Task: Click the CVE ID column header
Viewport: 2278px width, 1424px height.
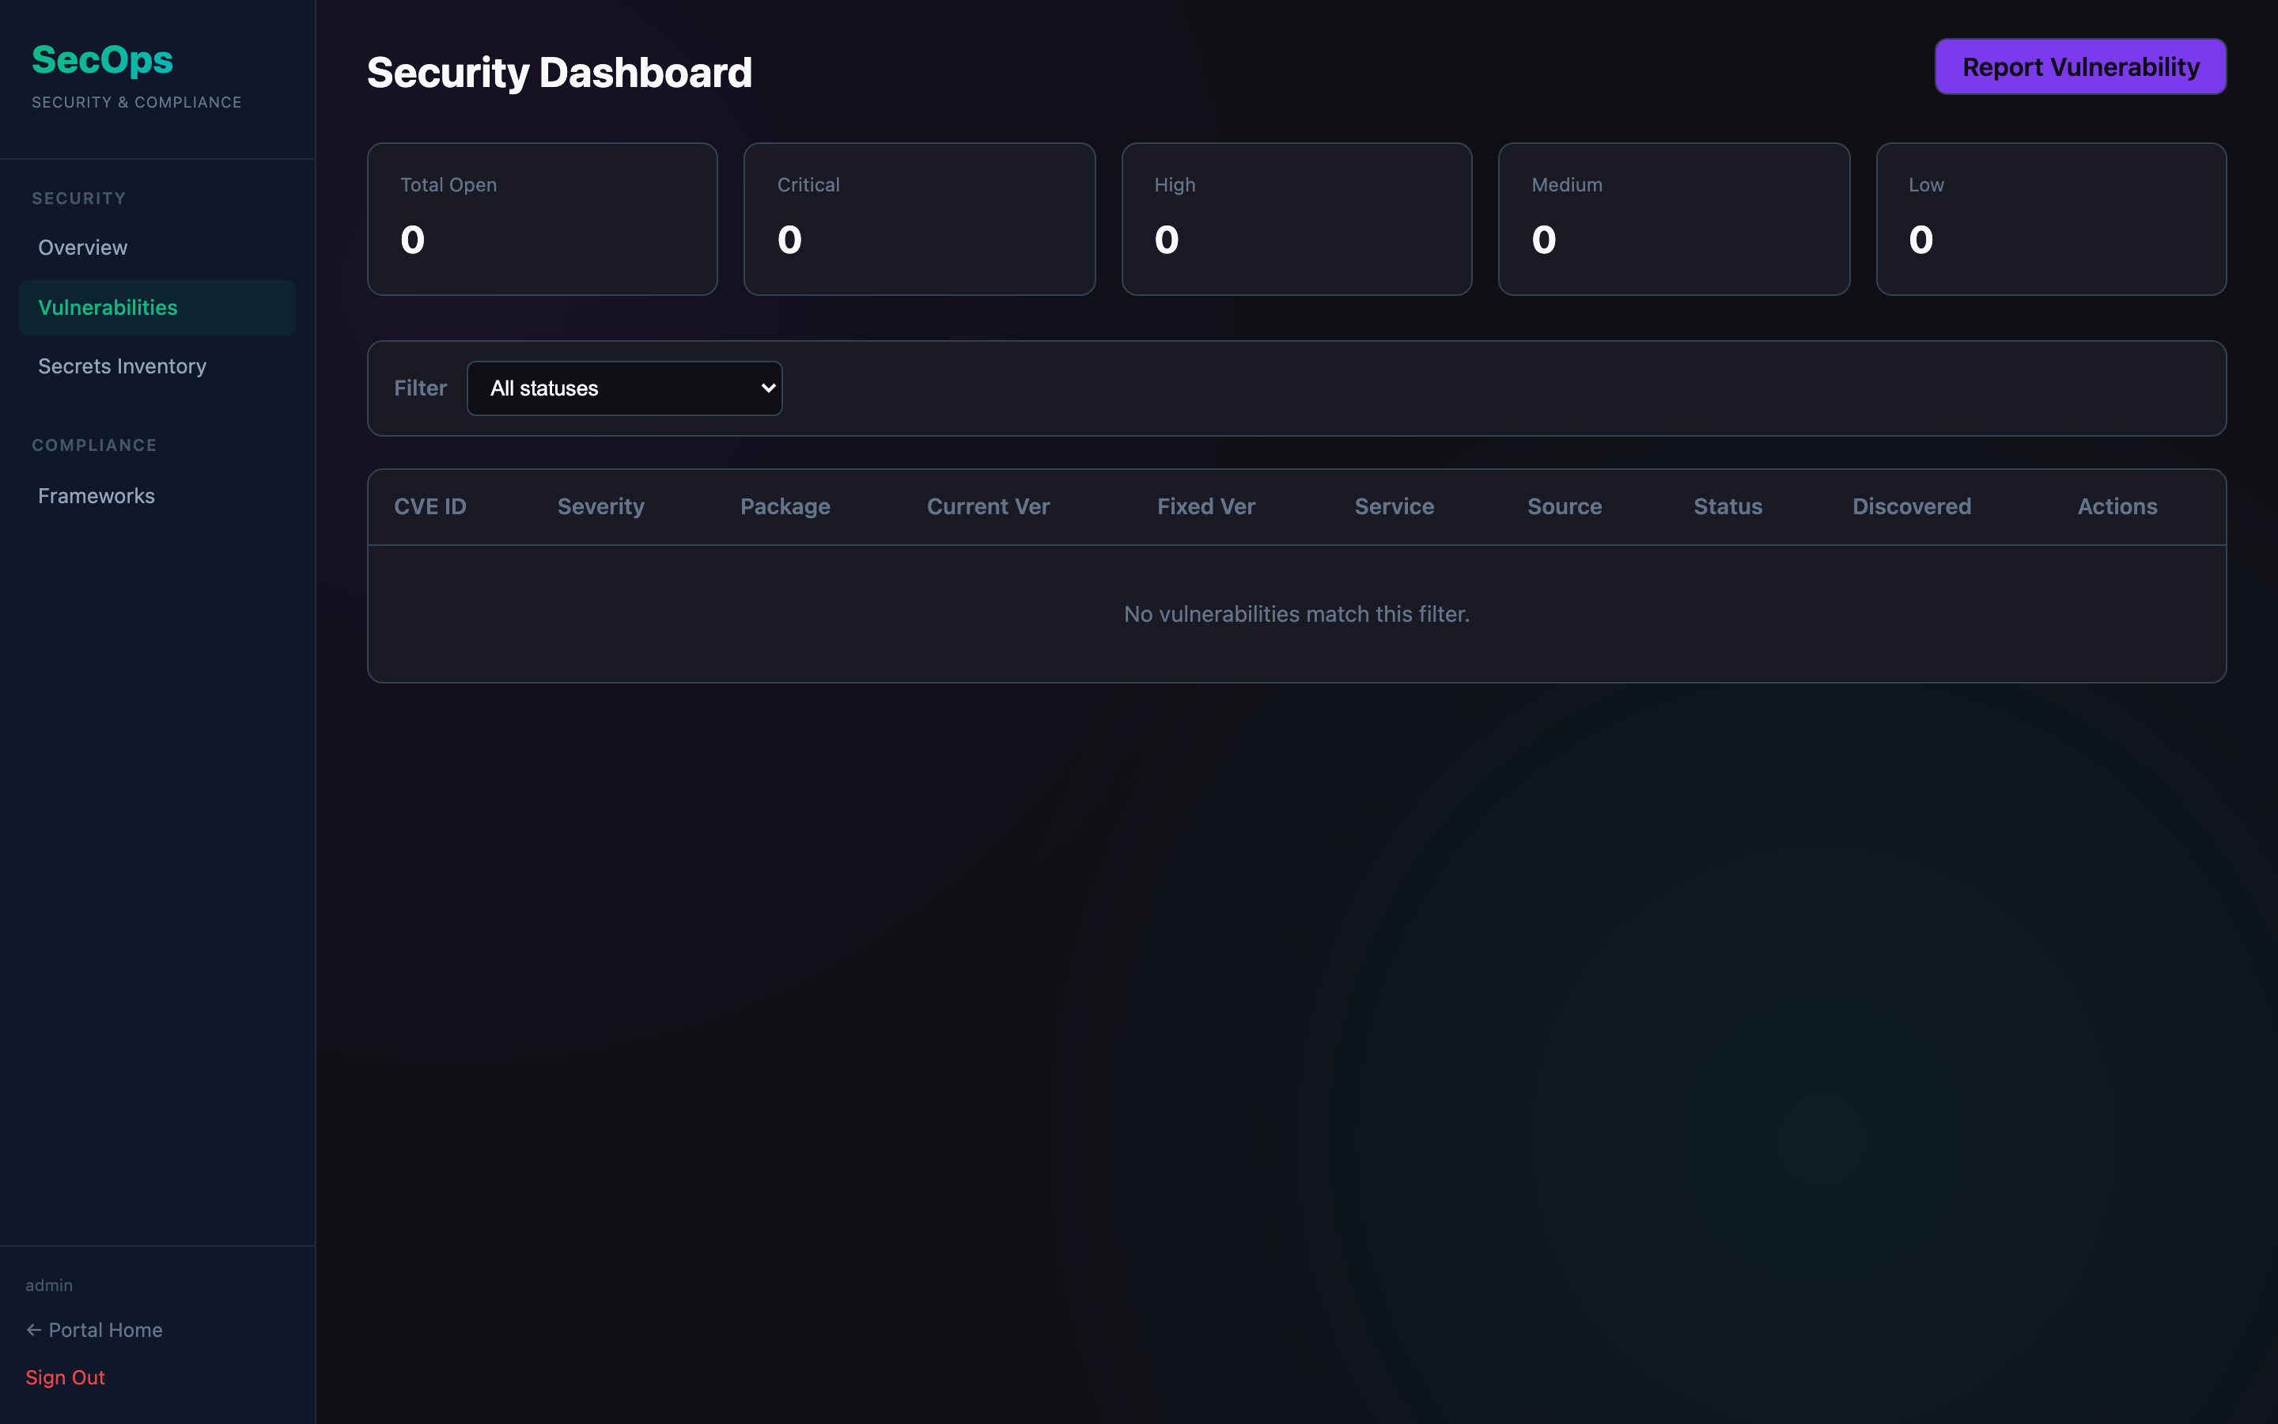Action: [x=430, y=506]
